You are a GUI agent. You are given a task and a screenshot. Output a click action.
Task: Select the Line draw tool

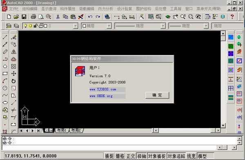(x=5, y=37)
